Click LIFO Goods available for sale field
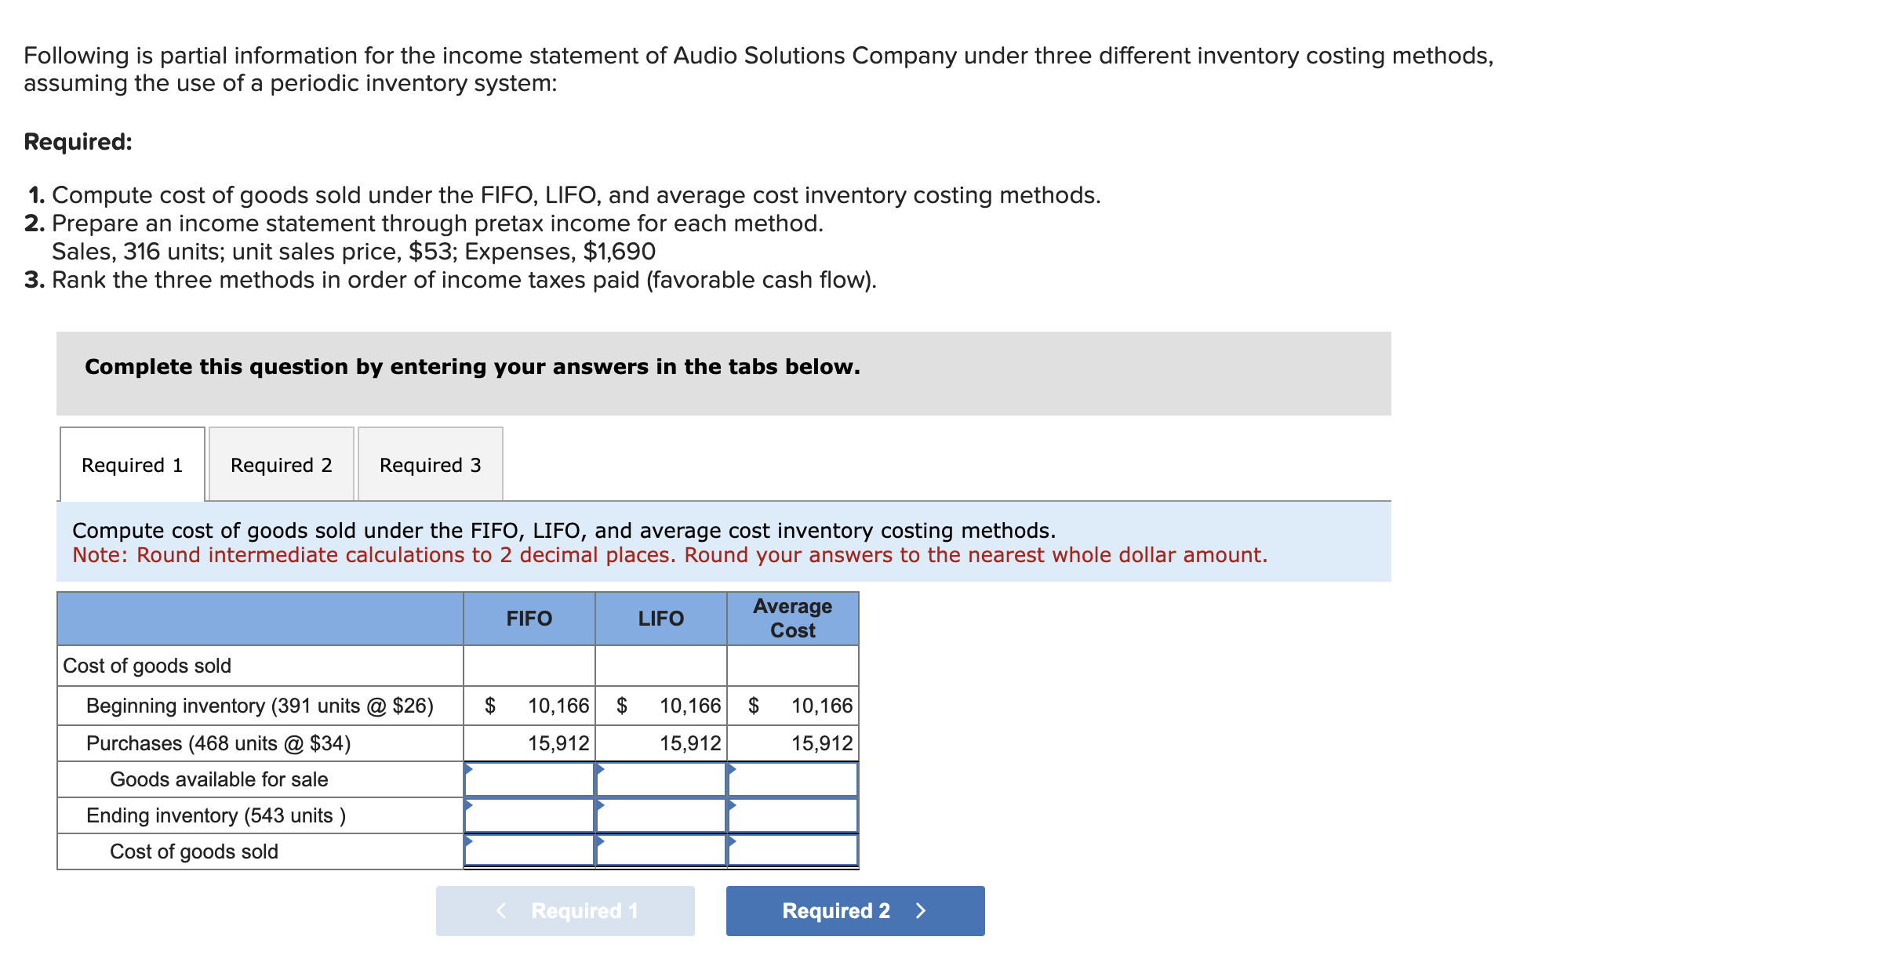This screenshot has height=962, width=1880. point(661,779)
